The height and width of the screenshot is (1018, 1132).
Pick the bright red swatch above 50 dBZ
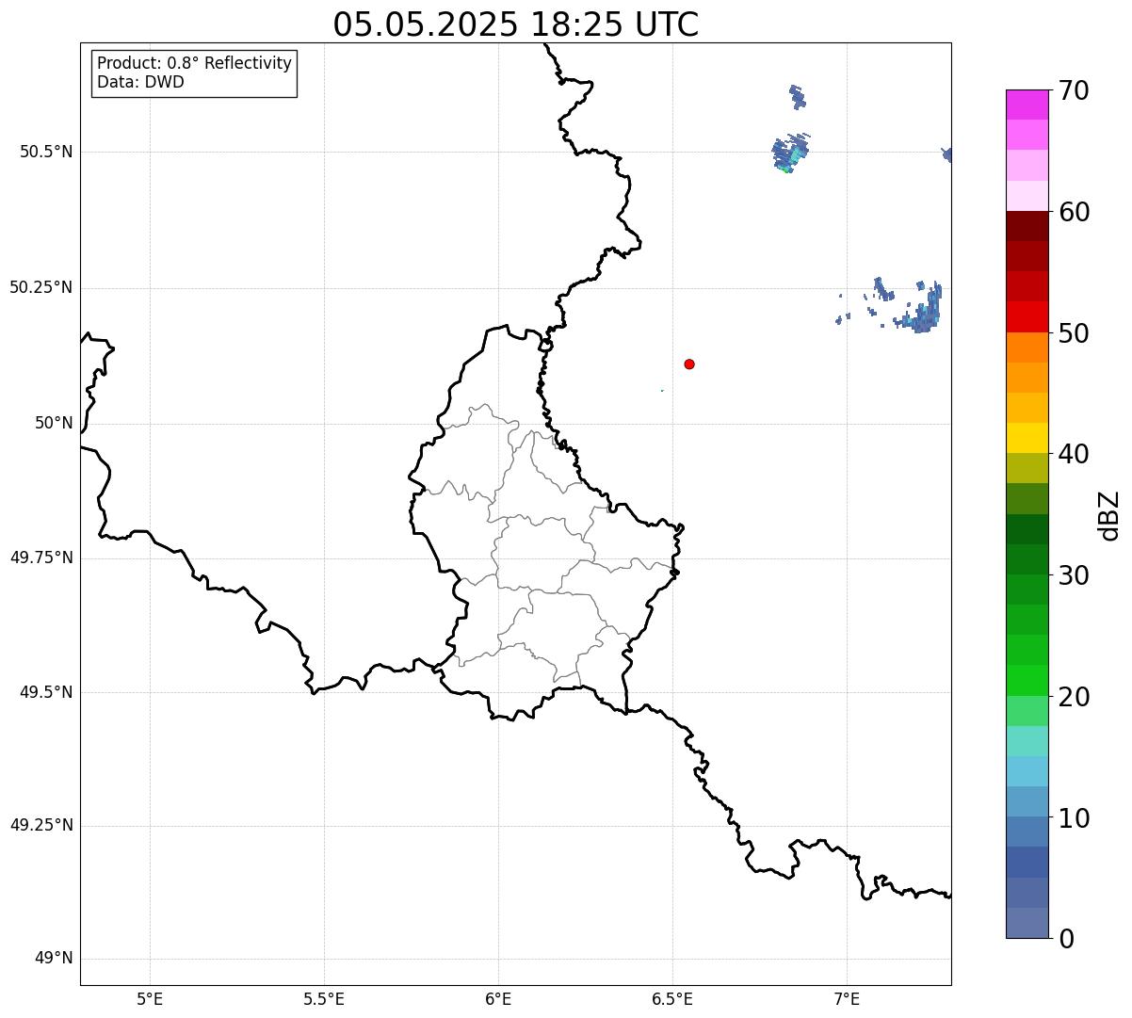click(x=1027, y=316)
